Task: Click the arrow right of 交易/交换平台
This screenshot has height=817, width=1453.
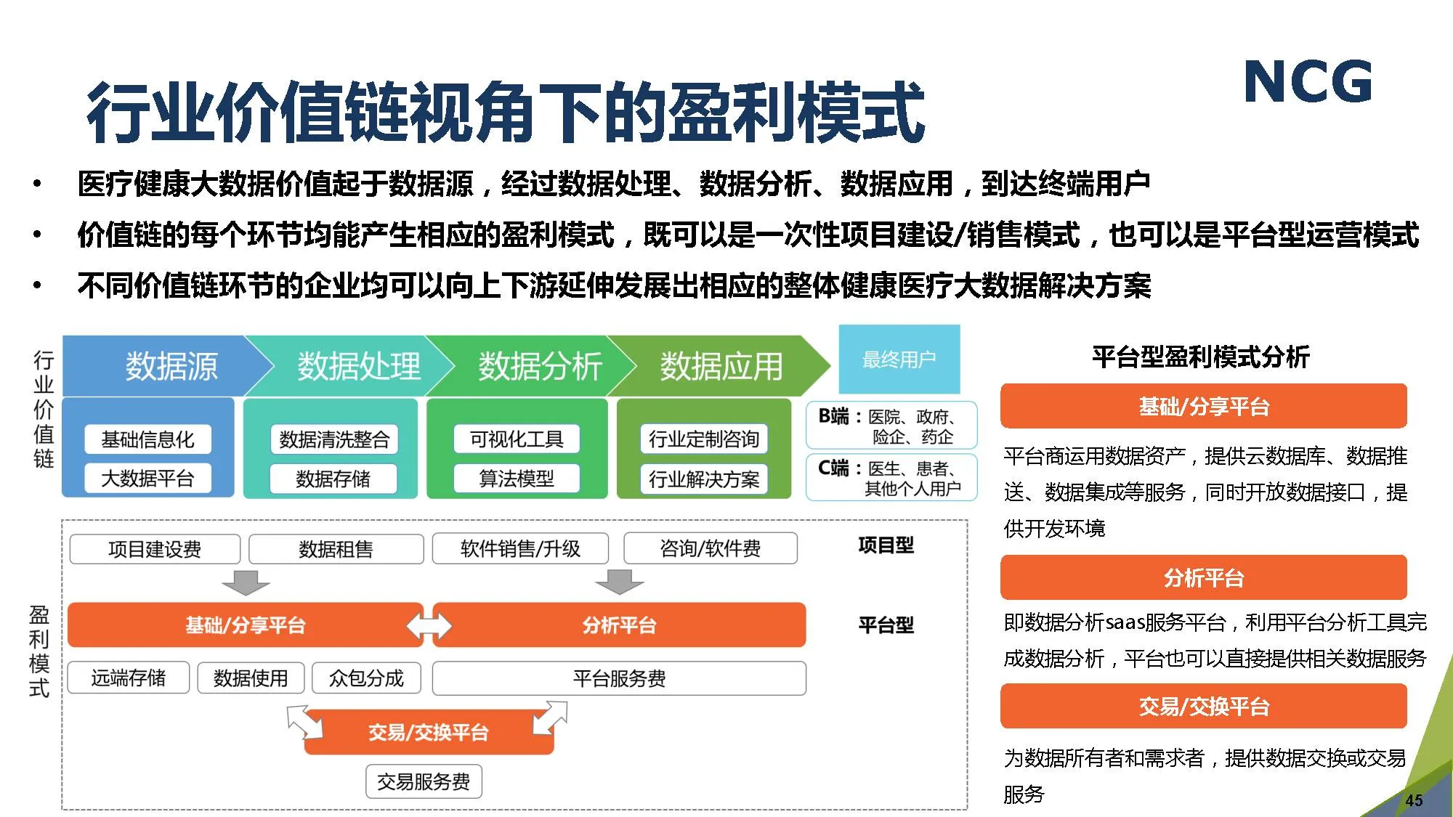Action: pos(549,718)
